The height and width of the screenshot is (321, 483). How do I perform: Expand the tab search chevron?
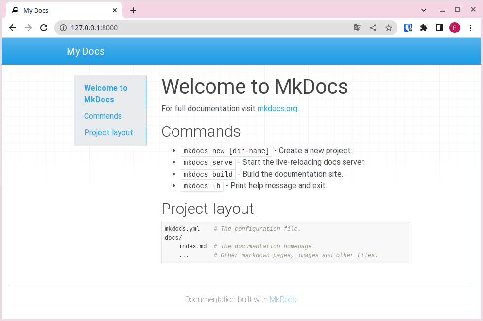click(424, 10)
